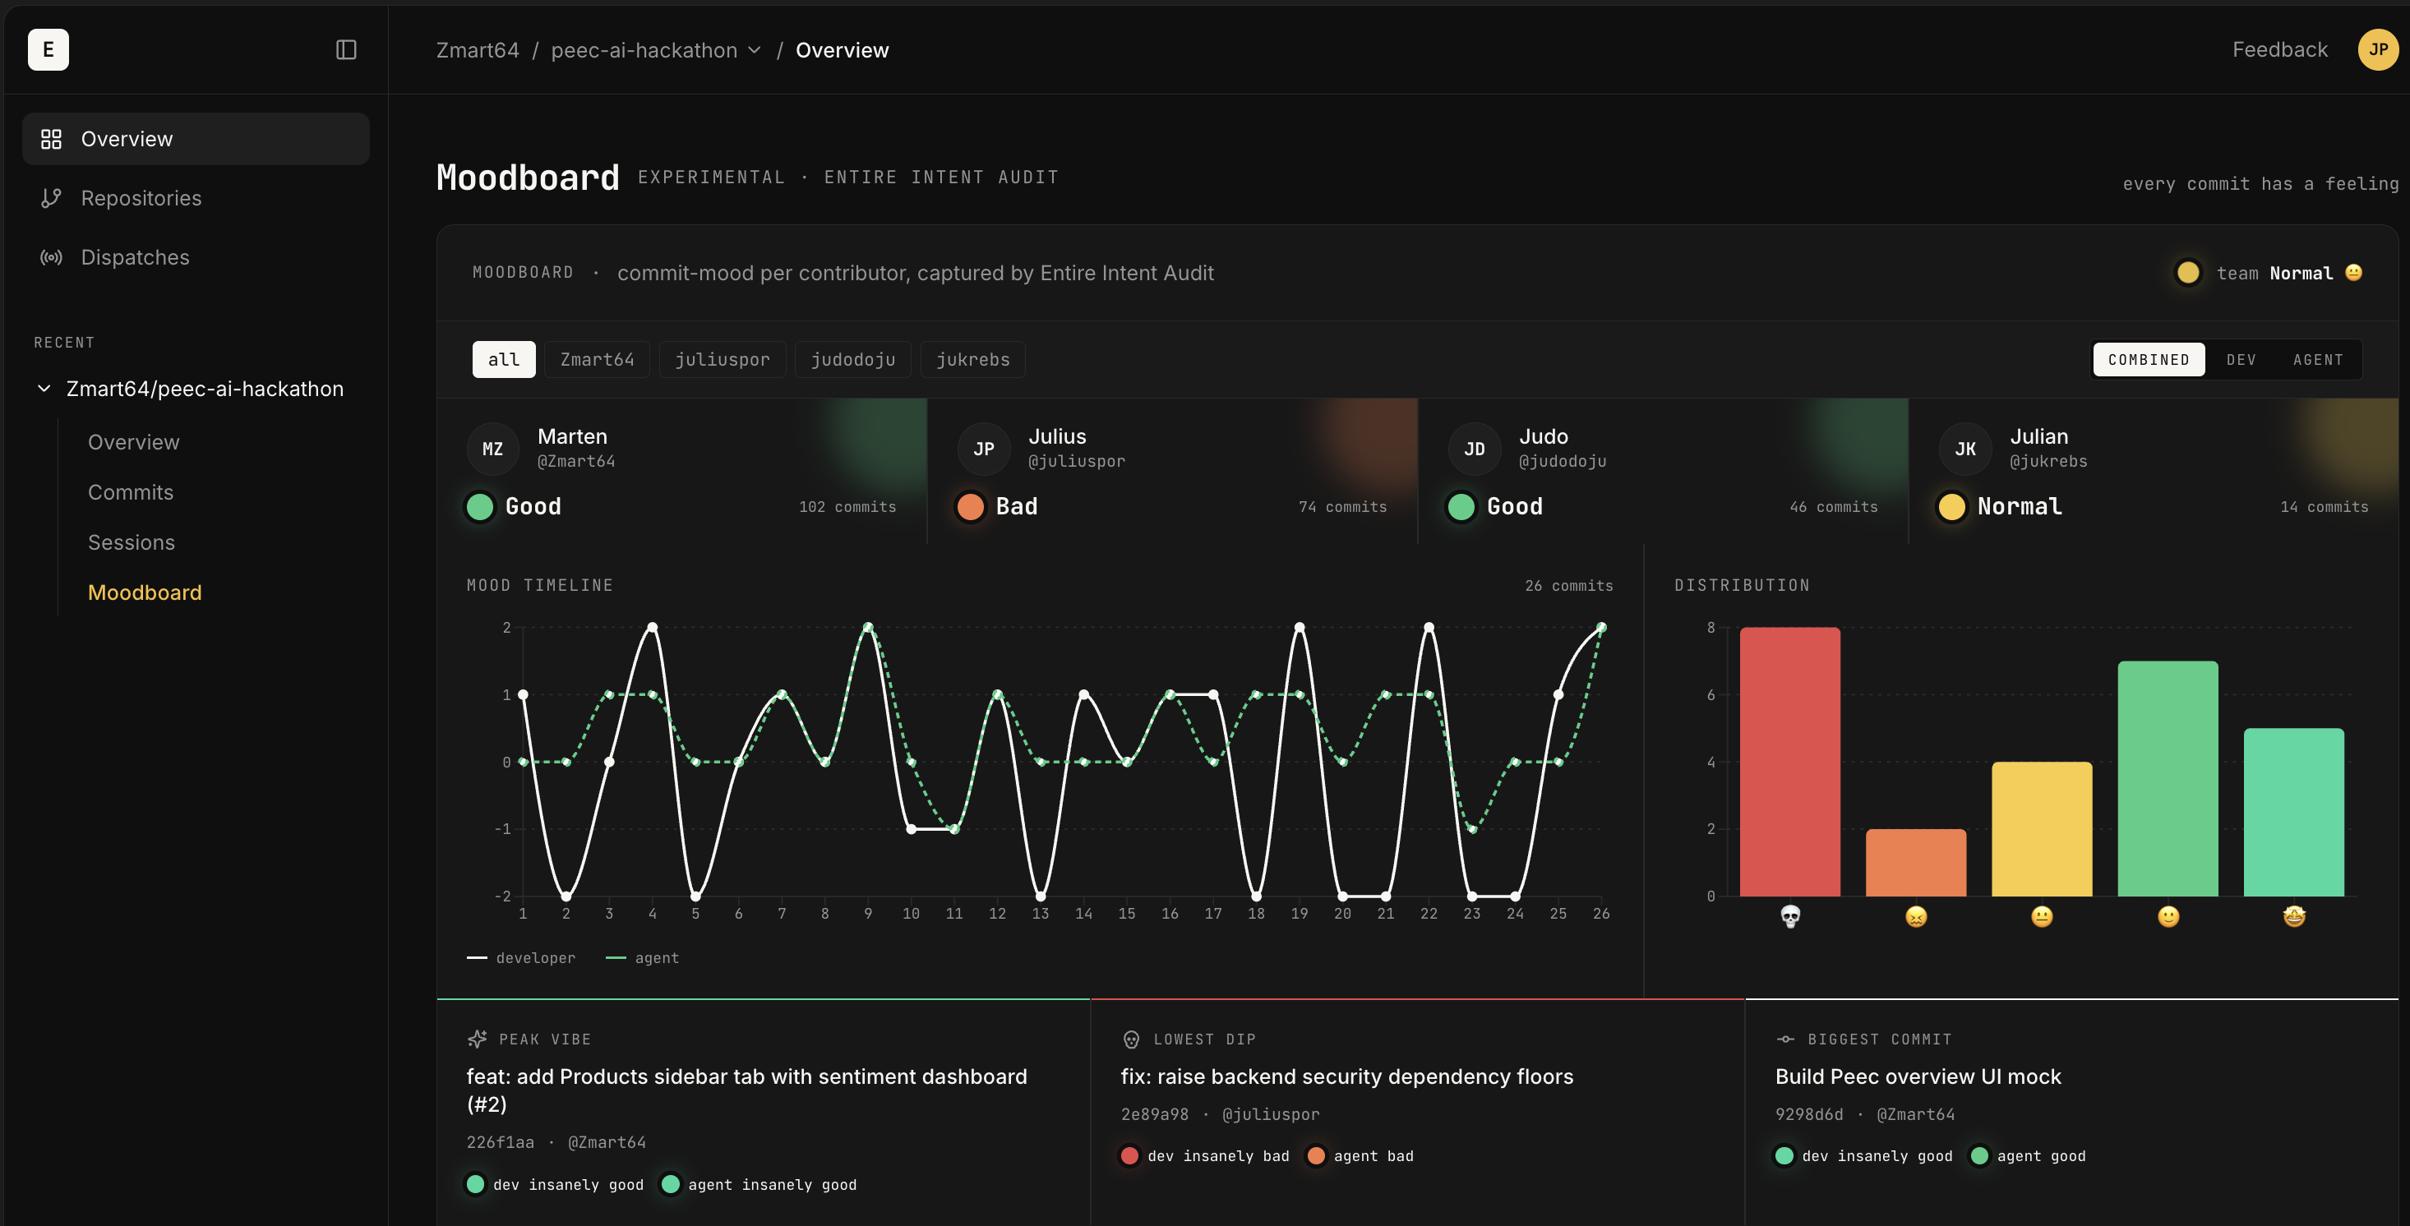Click the E logo in the sidebar
Viewport: 2410px width, 1226px height.
[48, 49]
